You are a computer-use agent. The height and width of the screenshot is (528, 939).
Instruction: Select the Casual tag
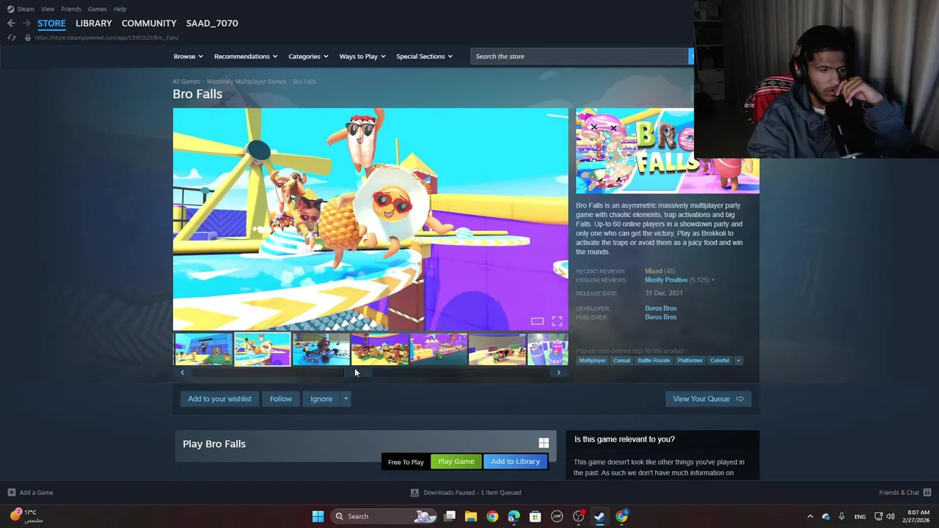coord(621,360)
